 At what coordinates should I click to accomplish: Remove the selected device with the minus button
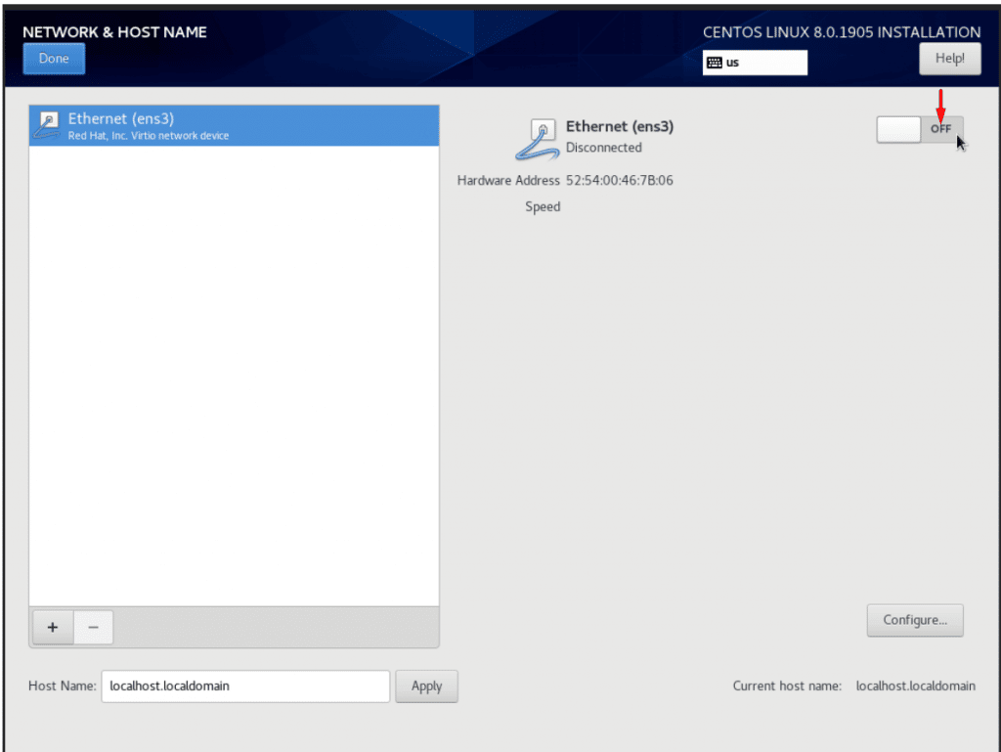[94, 628]
